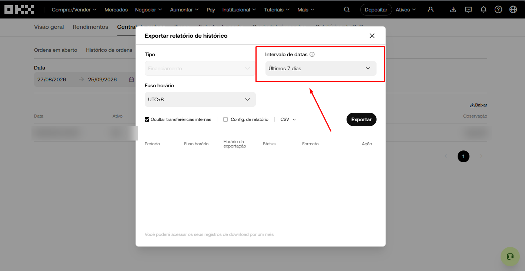Click the support headset chat bubble
Screen dimensions: 525x271
coord(510,257)
